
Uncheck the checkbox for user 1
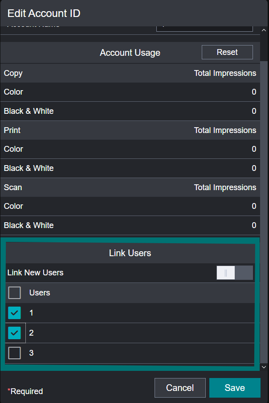[15, 313]
